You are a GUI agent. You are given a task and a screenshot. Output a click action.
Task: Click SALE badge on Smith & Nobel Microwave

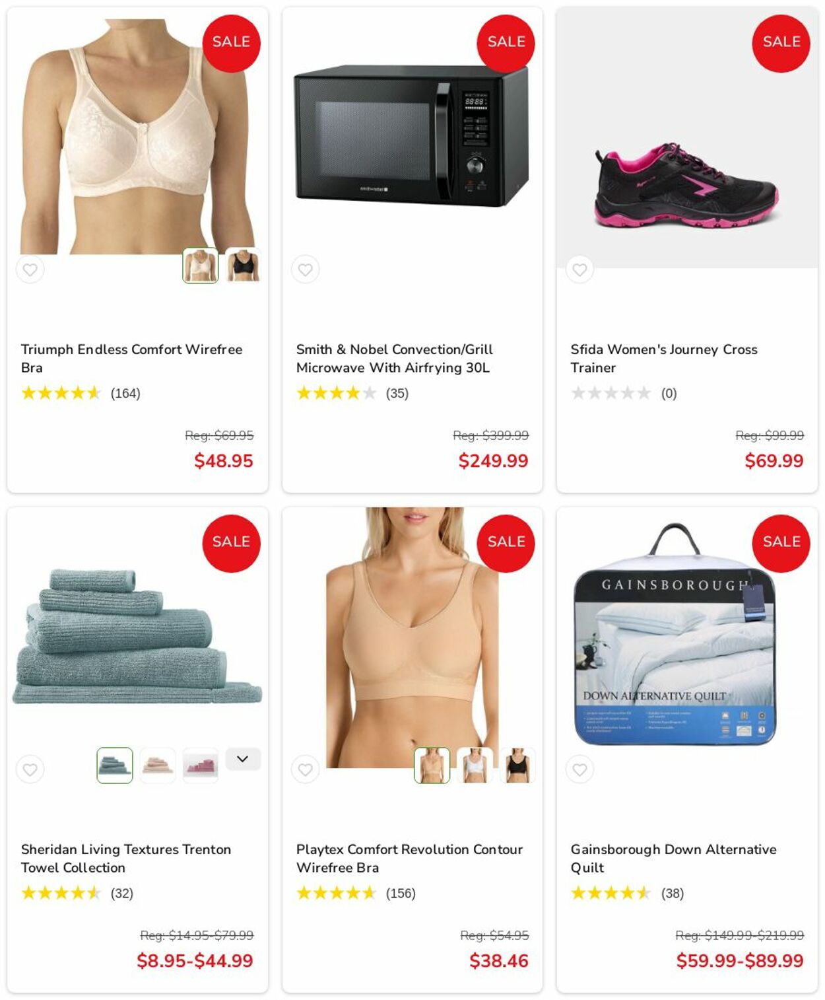pyautogui.click(x=506, y=44)
